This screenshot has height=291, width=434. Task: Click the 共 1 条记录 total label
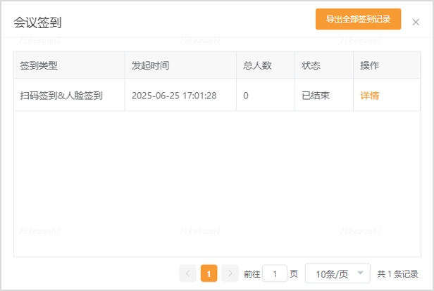[397, 274]
